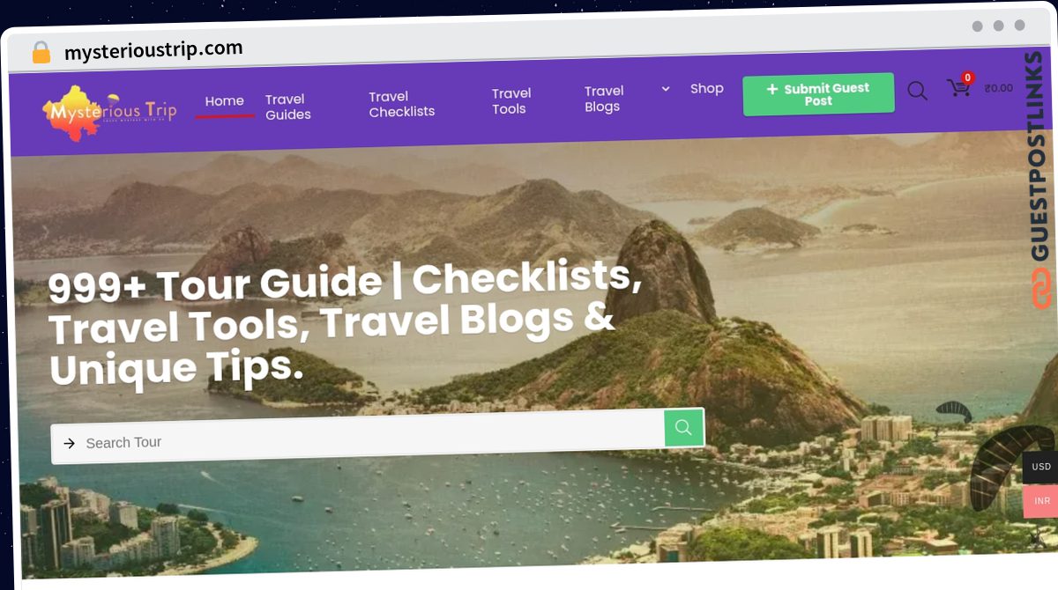Visit the Shop link

[x=707, y=89]
